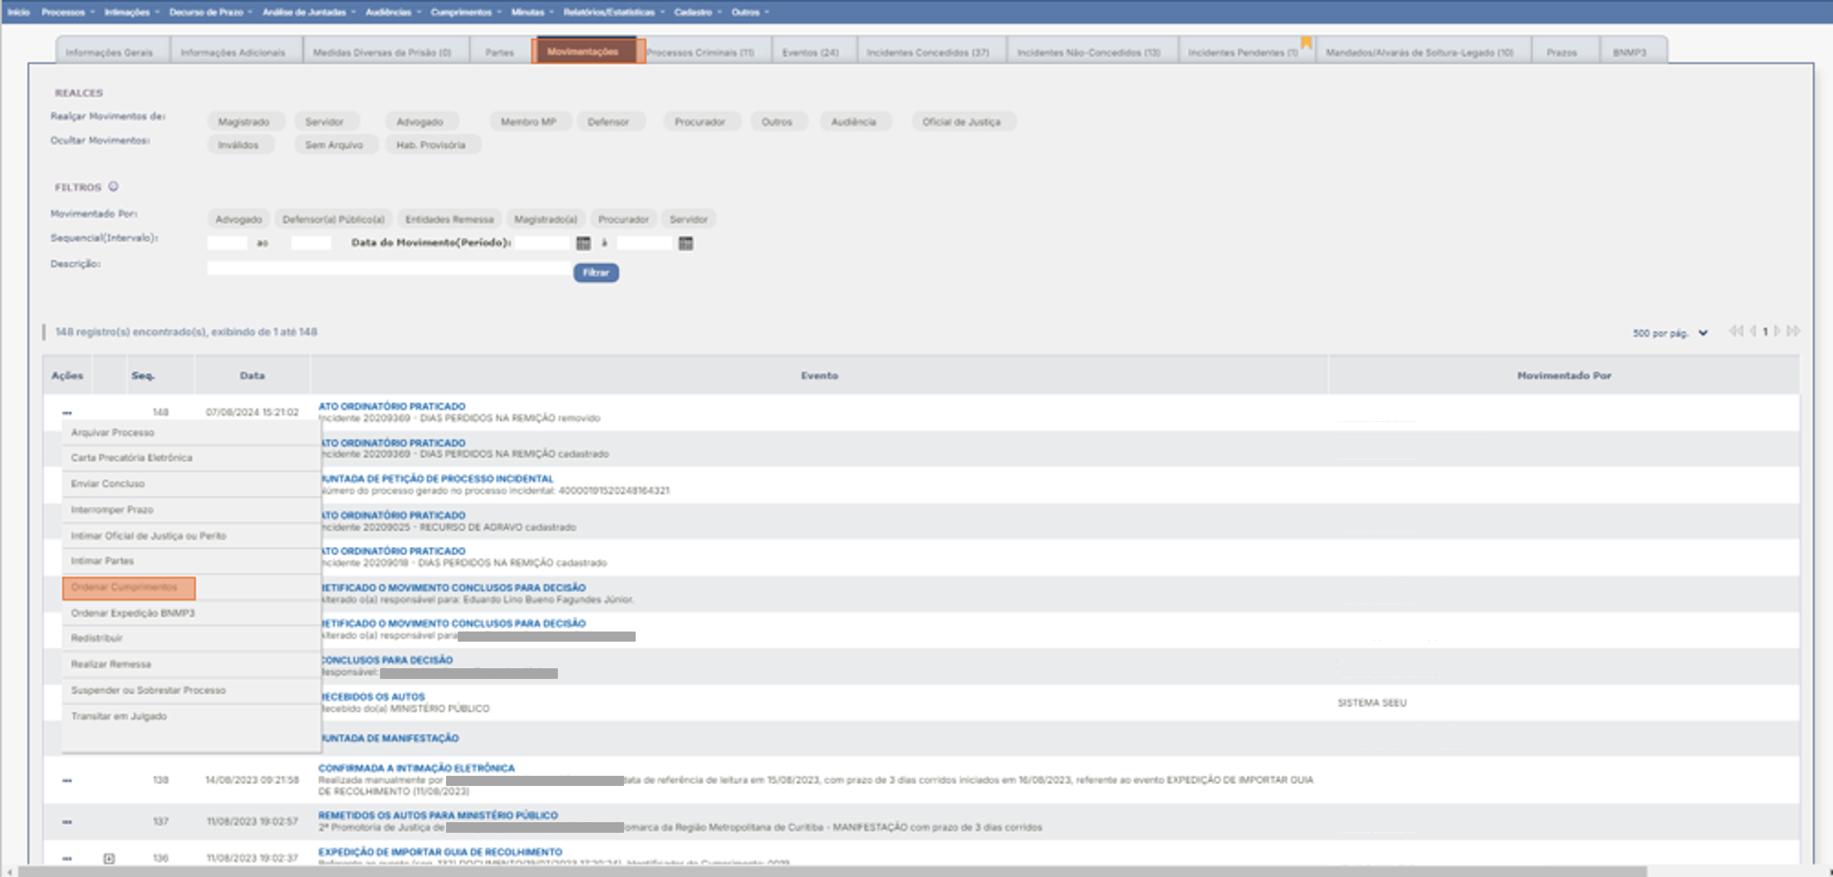This screenshot has height=877, width=1833.
Task: Open the Cadastro dropdown menu
Action: 697,12
